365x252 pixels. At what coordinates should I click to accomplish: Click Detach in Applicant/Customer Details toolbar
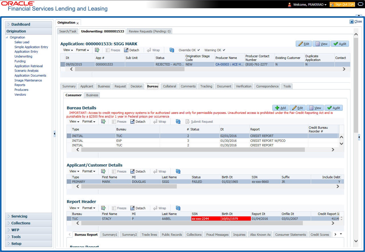[x=138, y=171]
